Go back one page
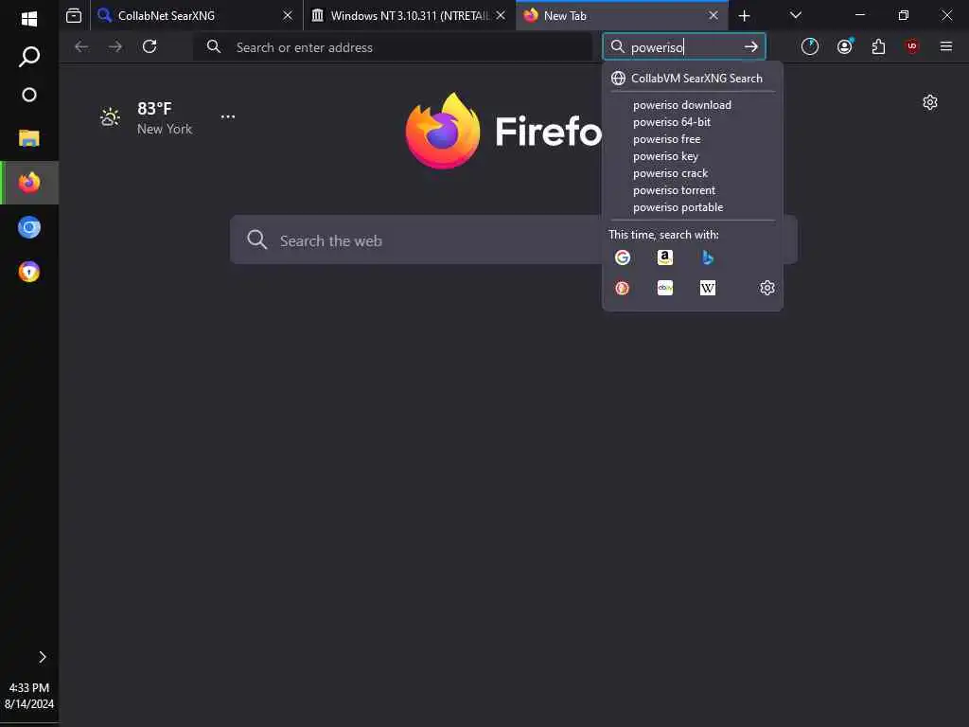969x727 pixels. coord(81,47)
